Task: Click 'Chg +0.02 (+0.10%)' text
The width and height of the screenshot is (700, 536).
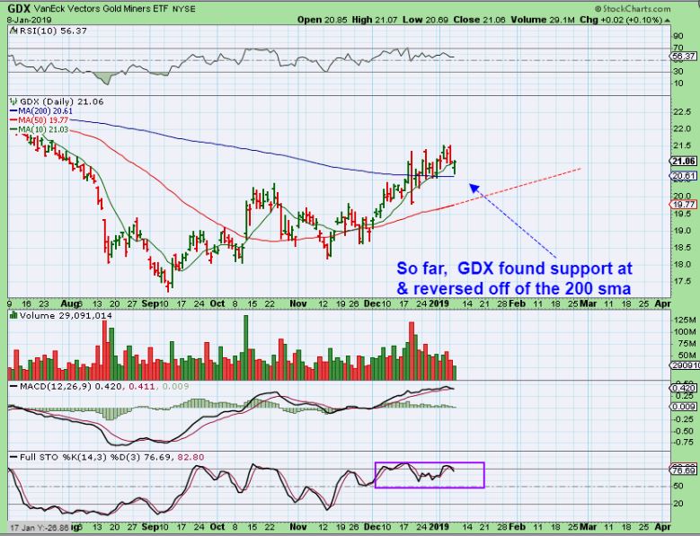Action: coord(621,20)
